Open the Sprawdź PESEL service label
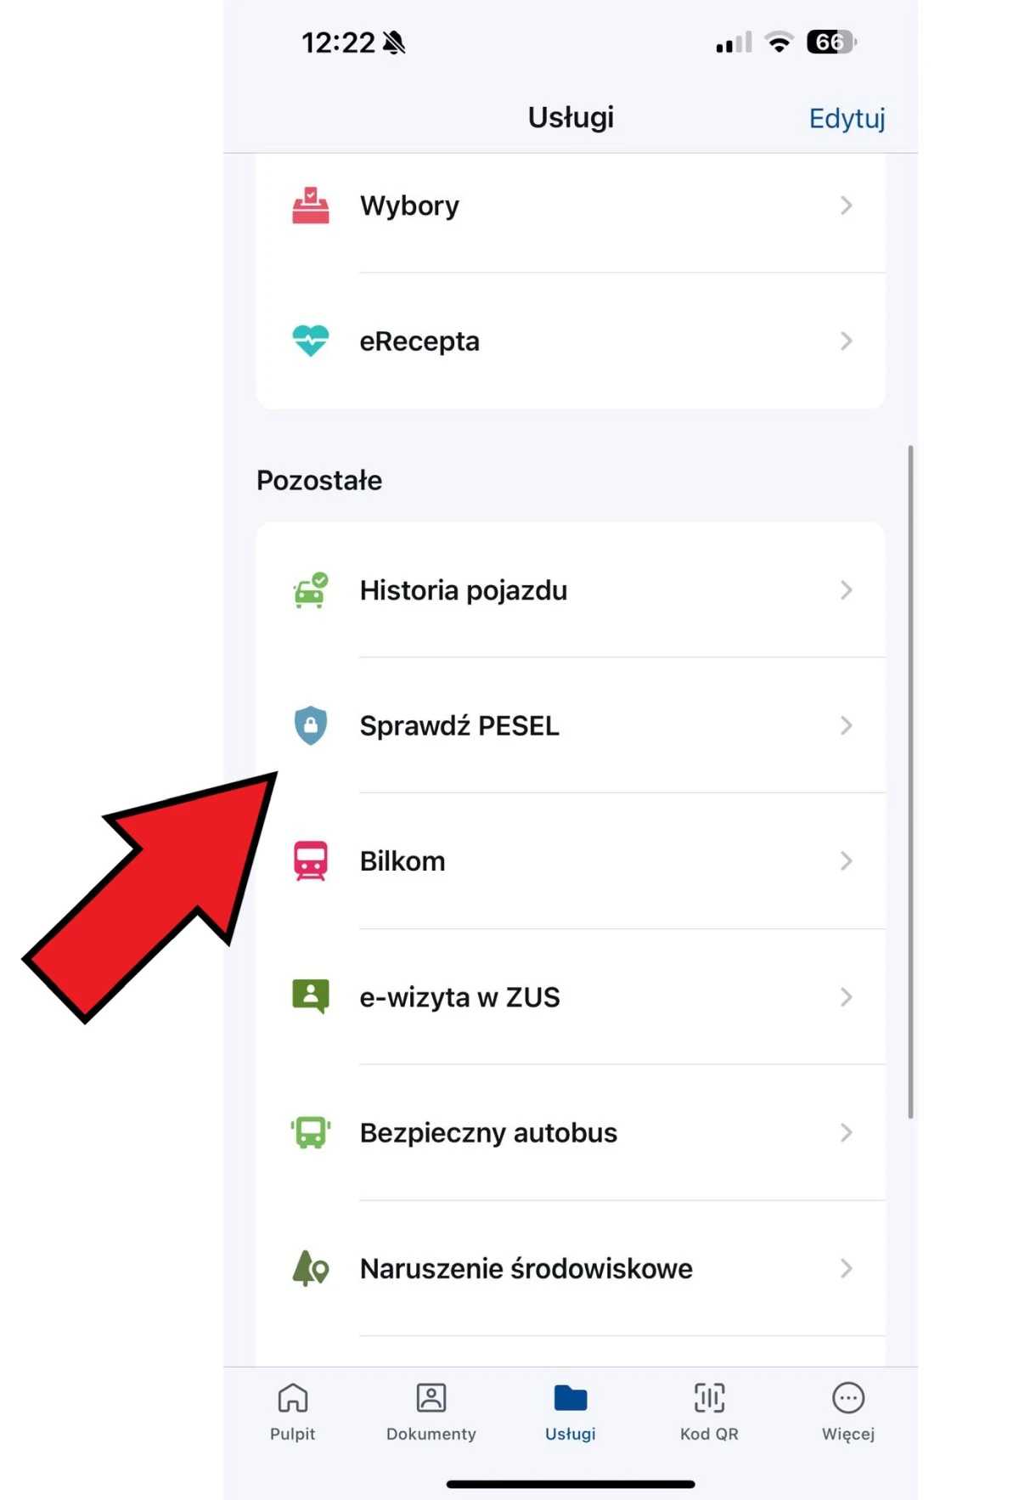Viewport: 1019px width, 1500px height. pos(459,725)
